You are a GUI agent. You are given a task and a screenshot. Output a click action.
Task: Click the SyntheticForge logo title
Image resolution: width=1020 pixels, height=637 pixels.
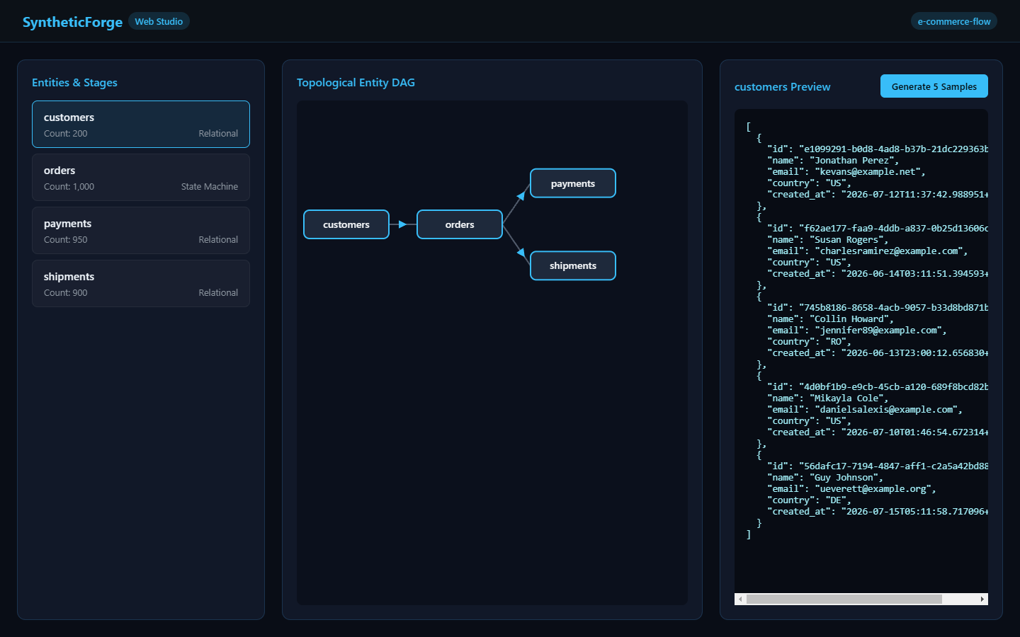(x=72, y=22)
